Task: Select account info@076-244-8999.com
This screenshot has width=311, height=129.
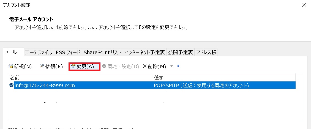Action: click(152, 85)
